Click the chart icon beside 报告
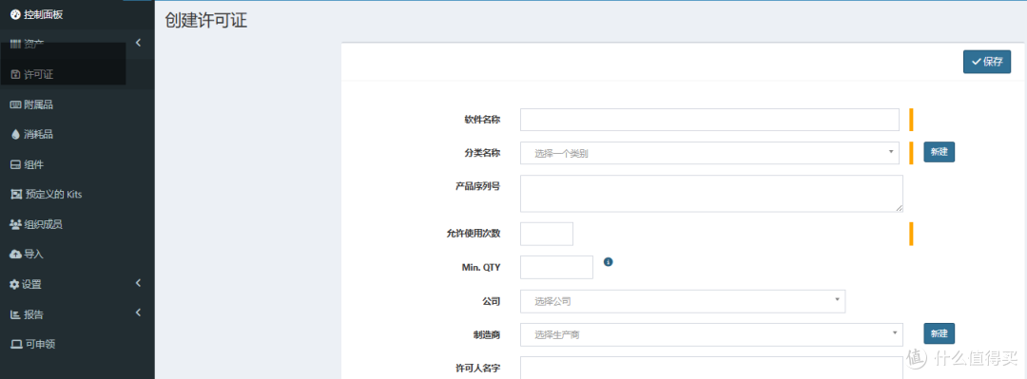Image resolution: width=1027 pixels, height=379 pixels. coord(16,314)
